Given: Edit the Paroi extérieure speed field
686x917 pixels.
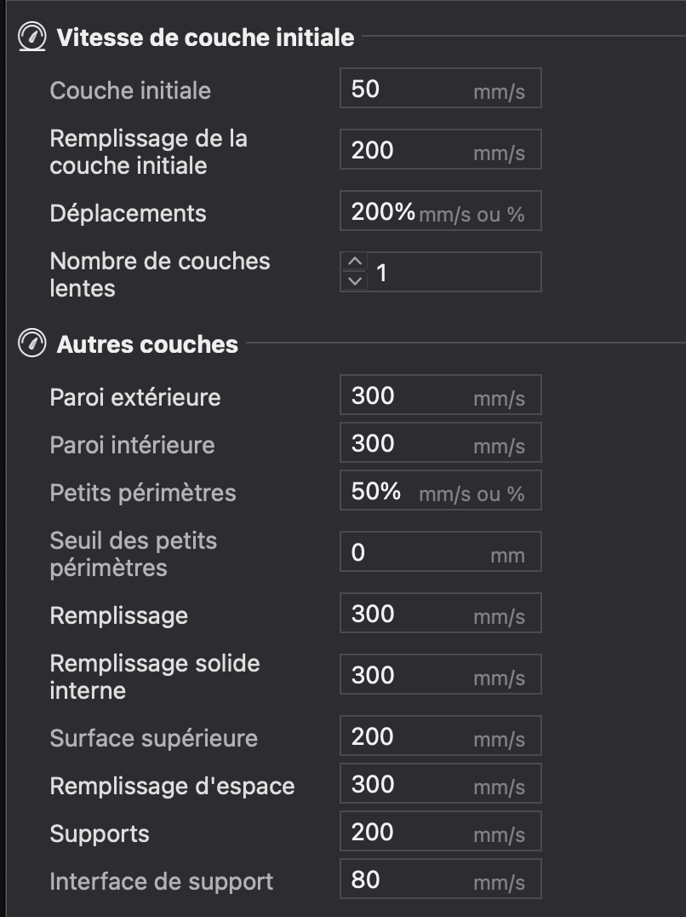Looking at the screenshot, I should 441,395.
